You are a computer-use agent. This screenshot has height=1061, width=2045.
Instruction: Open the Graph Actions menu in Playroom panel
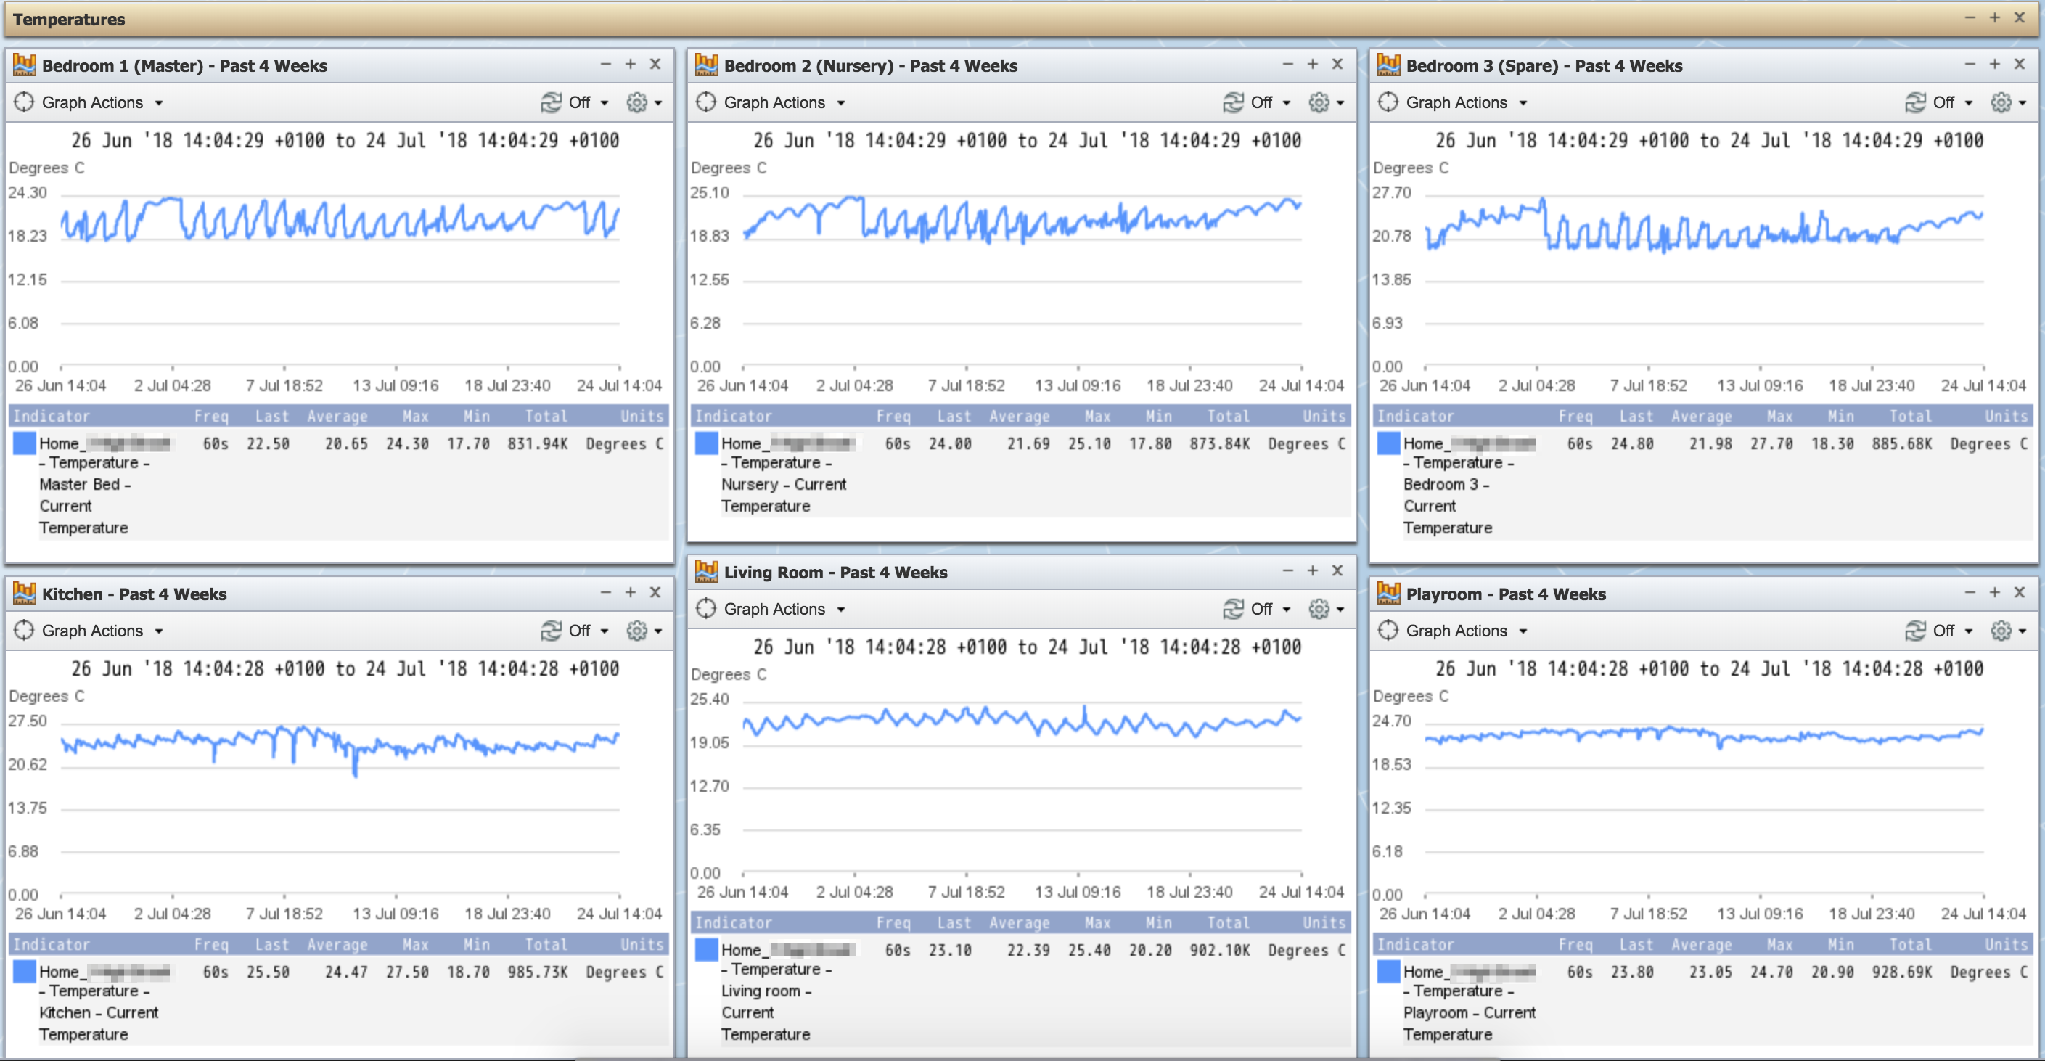[x=1465, y=631]
